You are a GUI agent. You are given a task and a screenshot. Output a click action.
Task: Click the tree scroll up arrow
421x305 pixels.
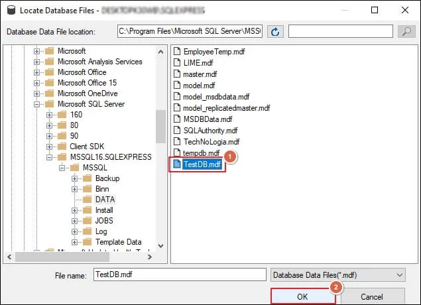click(x=160, y=52)
